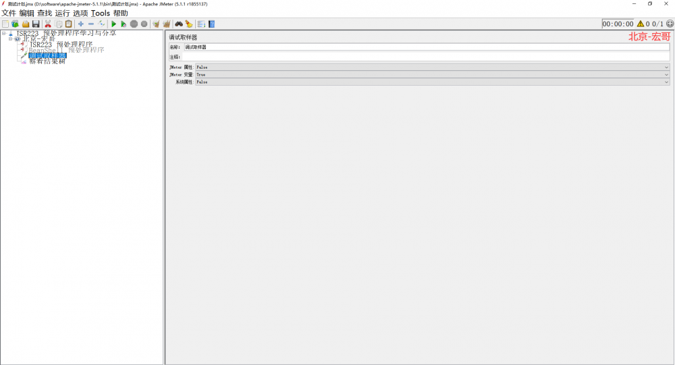The width and height of the screenshot is (675, 365).
Task: Save the test plan with floppy icon
Action: click(x=36, y=24)
